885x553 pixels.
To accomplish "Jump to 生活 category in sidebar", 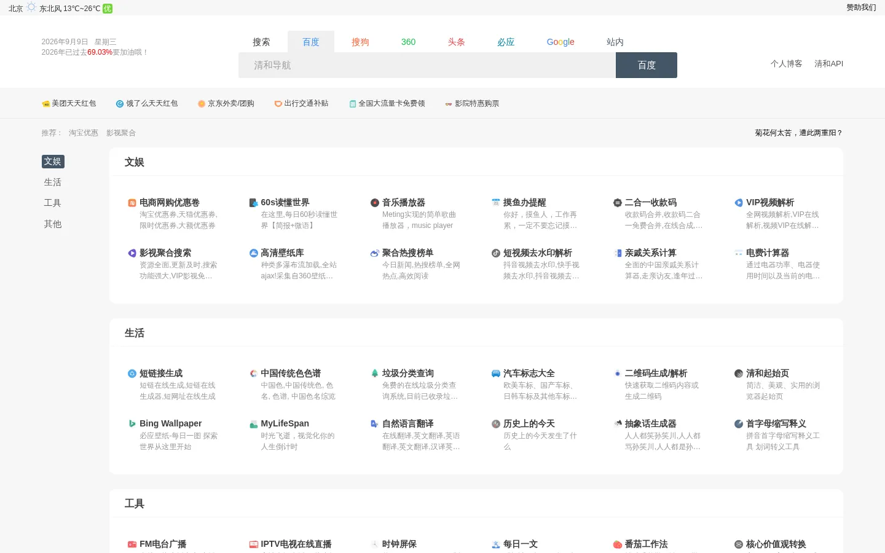I will 53,182.
